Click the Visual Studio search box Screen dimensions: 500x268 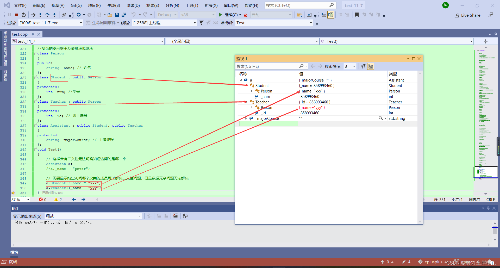(300, 5)
